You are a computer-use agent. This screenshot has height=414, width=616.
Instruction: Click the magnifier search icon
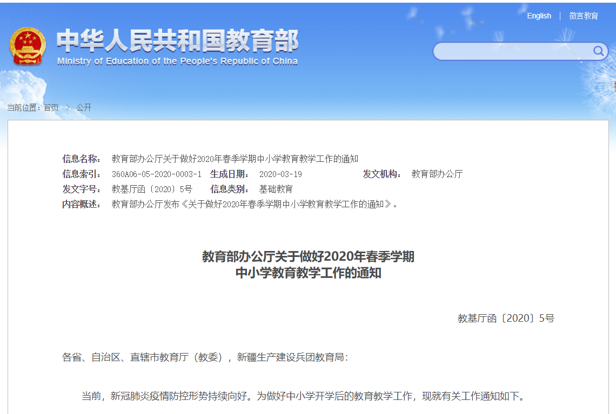click(x=598, y=51)
